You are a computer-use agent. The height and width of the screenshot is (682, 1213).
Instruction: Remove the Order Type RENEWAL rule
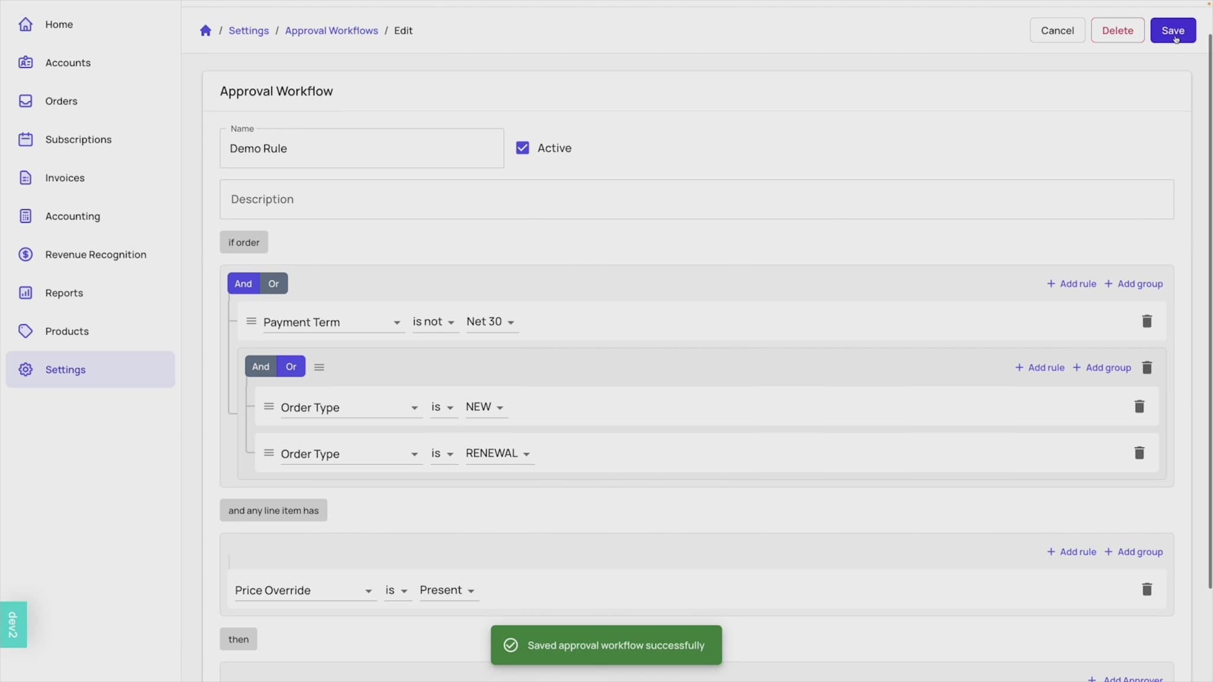pyautogui.click(x=1139, y=453)
